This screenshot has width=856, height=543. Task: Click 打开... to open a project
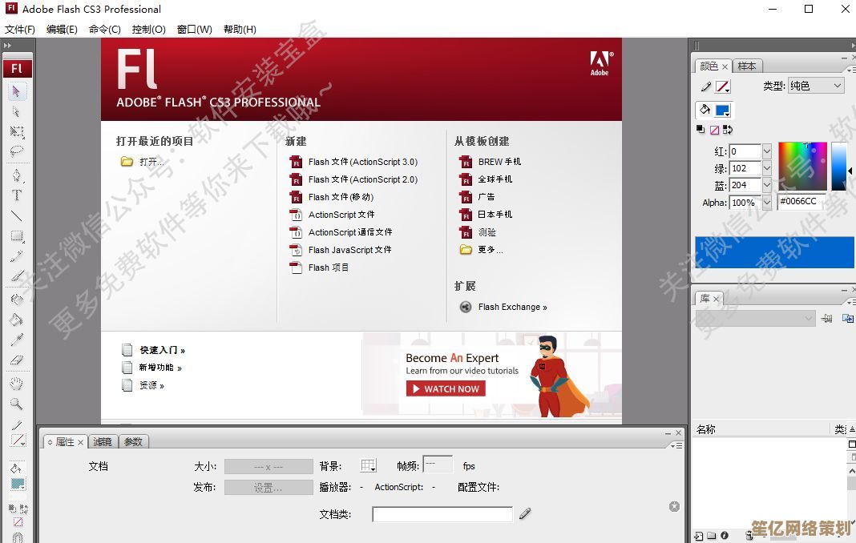pos(142,162)
